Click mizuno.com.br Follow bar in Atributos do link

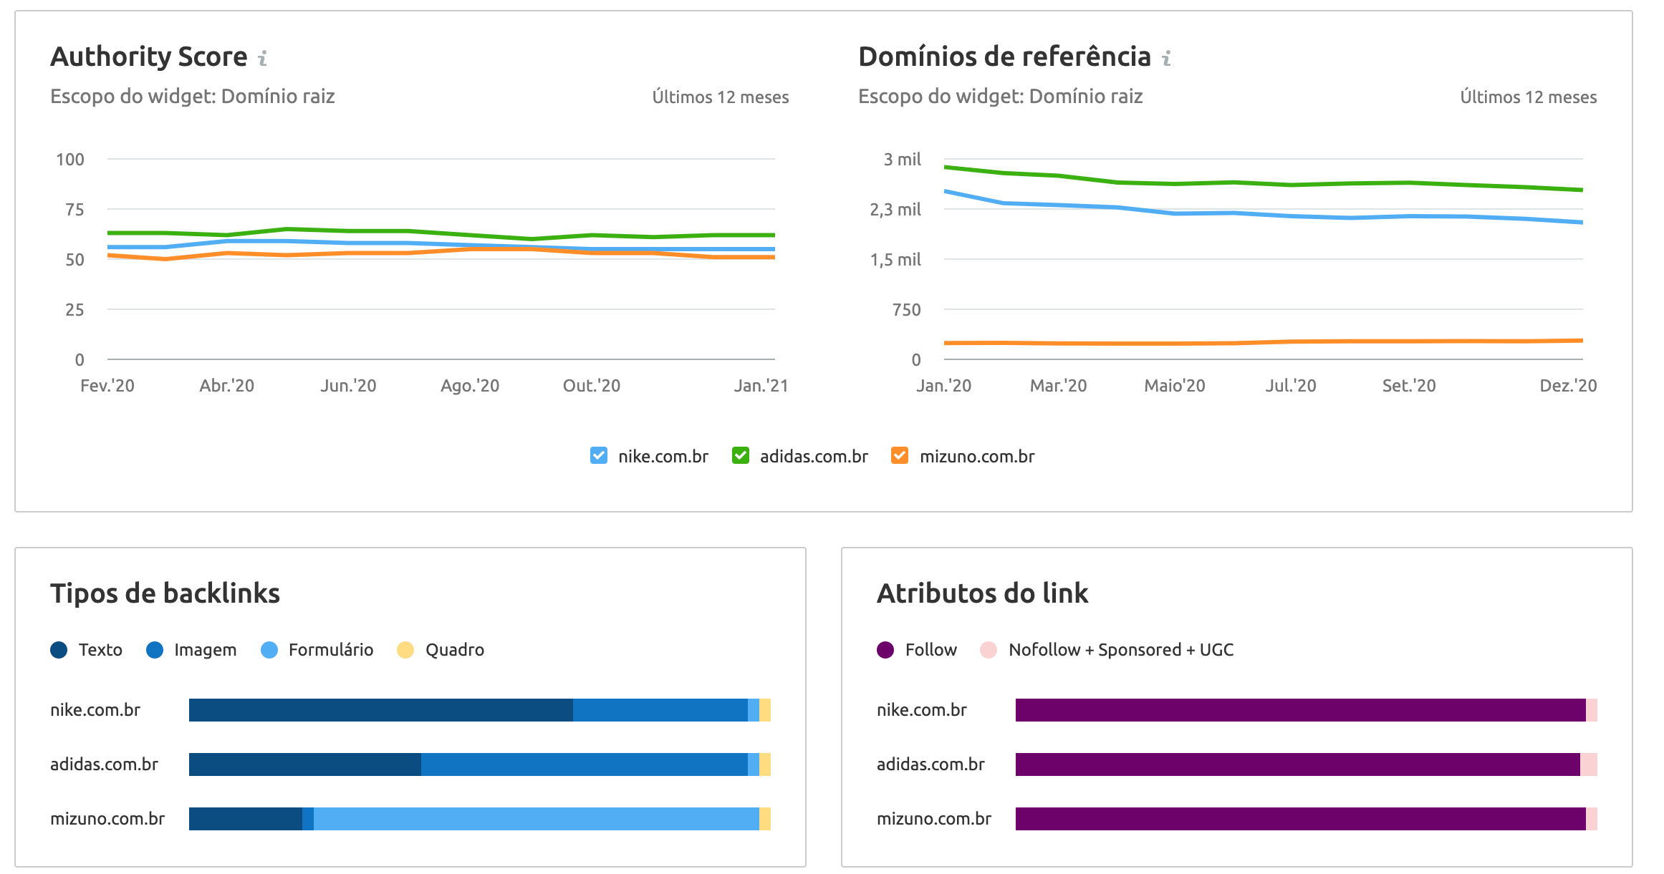(1301, 819)
